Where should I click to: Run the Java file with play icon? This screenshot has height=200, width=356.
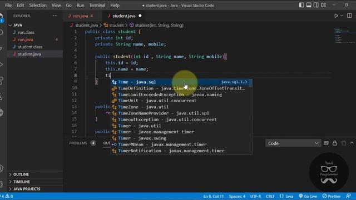[x=336, y=16]
